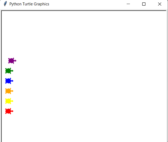The height and width of the screenshot is (142, 168).
Task: Click the Python Turtle Graphics title text
Action: coord(29,4)
